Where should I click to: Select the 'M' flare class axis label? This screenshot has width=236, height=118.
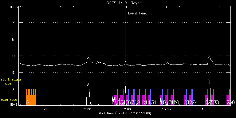[14, 39]
